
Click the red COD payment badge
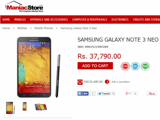(x=125, y=66)
